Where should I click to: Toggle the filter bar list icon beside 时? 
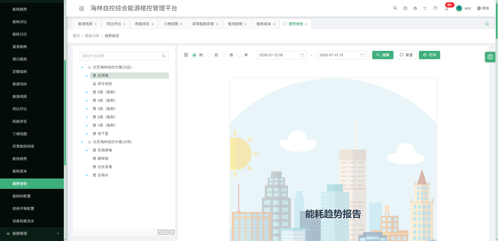tap(186, 55)
